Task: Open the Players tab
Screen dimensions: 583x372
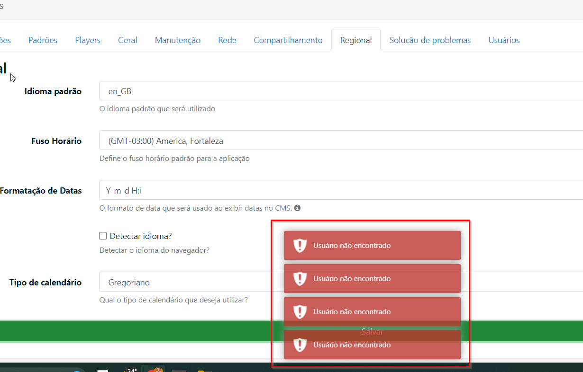Action: point(88,40)
